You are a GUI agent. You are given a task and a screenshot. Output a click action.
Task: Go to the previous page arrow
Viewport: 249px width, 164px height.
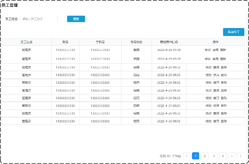point(187,156)
